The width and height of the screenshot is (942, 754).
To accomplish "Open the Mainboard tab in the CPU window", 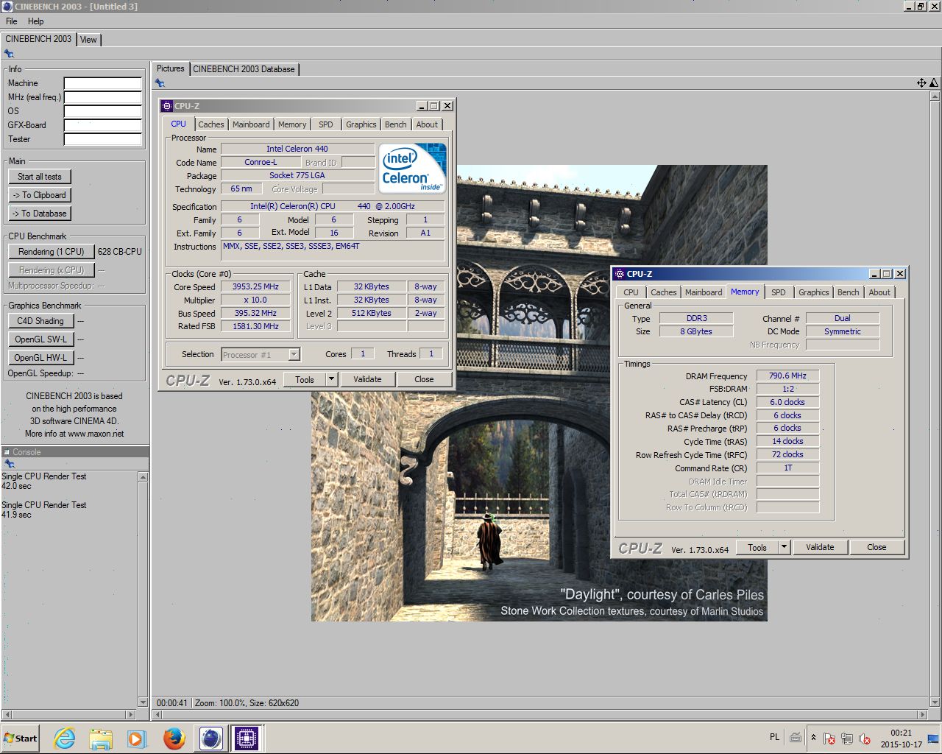I will tap(251, 124).
